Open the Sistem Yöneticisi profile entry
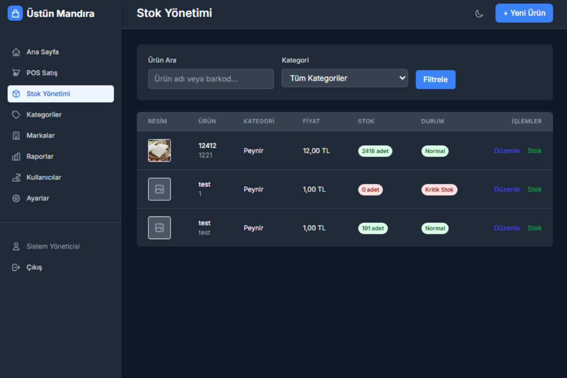Image resolution: width=567 pixels, height=378 pixels. (52, 247)
